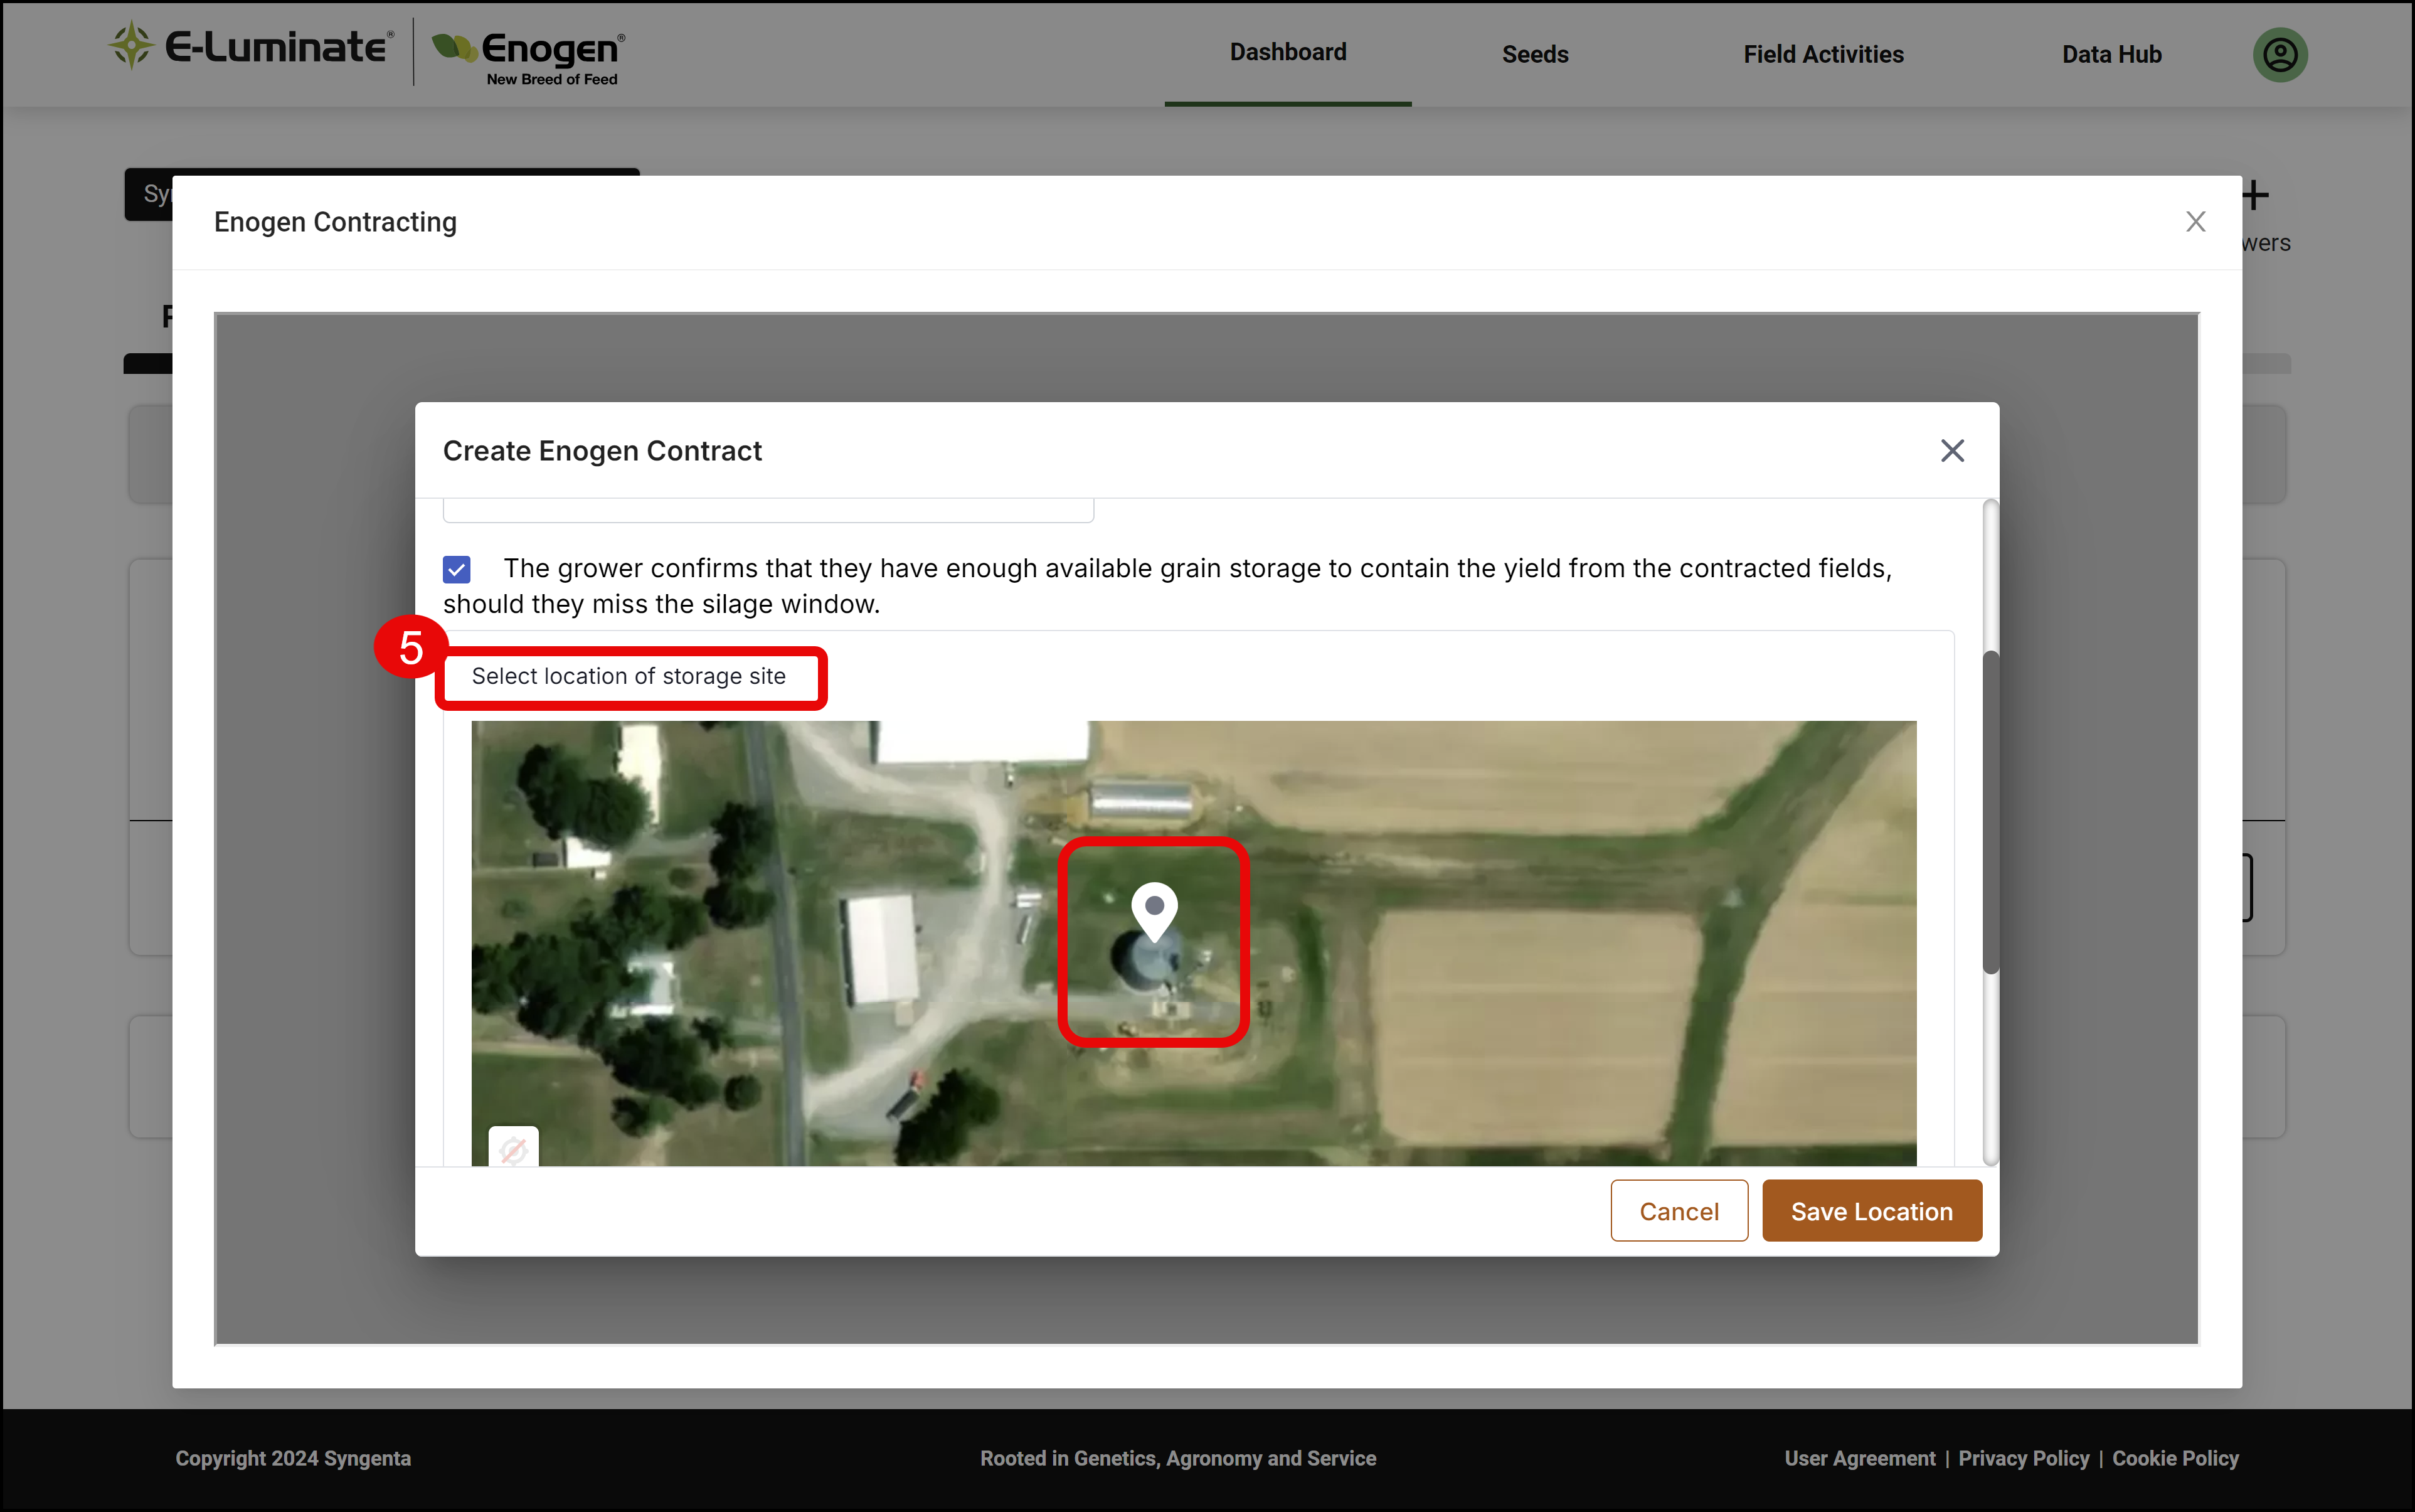Click the partially visible input field above the checkbox

tap(768, 510)
